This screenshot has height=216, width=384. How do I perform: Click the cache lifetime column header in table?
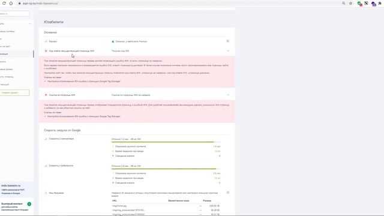point(179,200)
